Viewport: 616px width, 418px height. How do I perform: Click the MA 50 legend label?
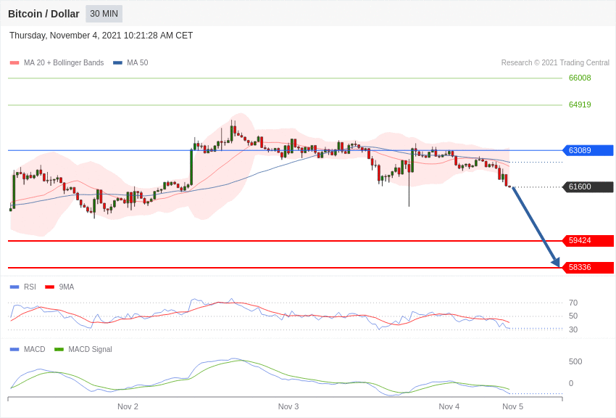tap(138, 62)
